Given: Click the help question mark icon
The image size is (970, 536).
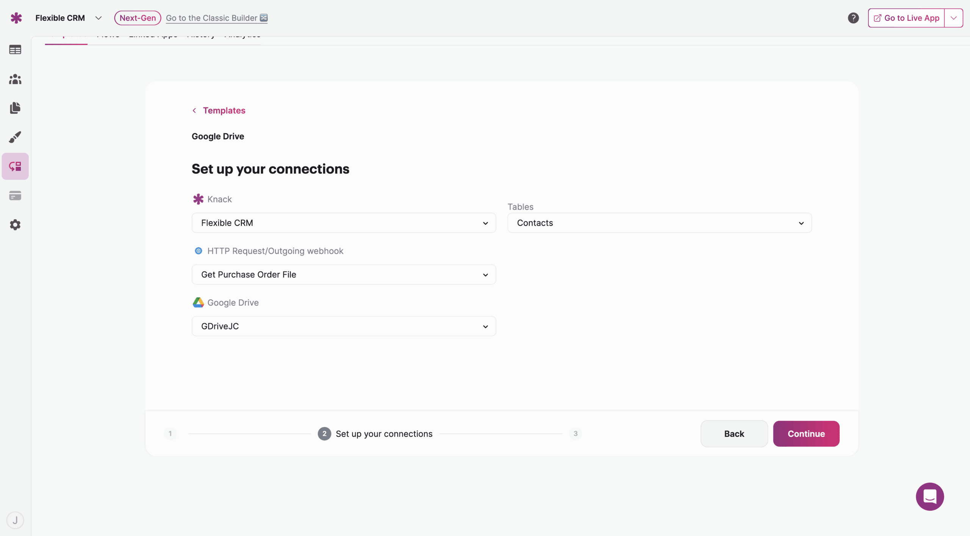Looking at the screenshot, I should [x=853, y=18].
